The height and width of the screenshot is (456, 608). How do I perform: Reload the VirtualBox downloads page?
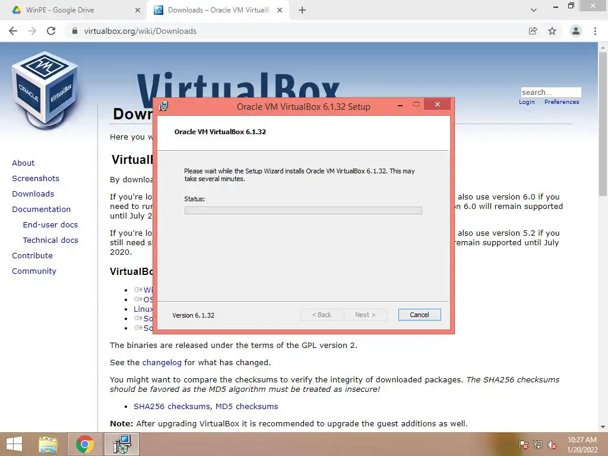(x=51, y=31)
